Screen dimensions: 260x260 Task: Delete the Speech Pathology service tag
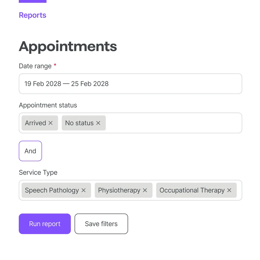click(84, 190)
